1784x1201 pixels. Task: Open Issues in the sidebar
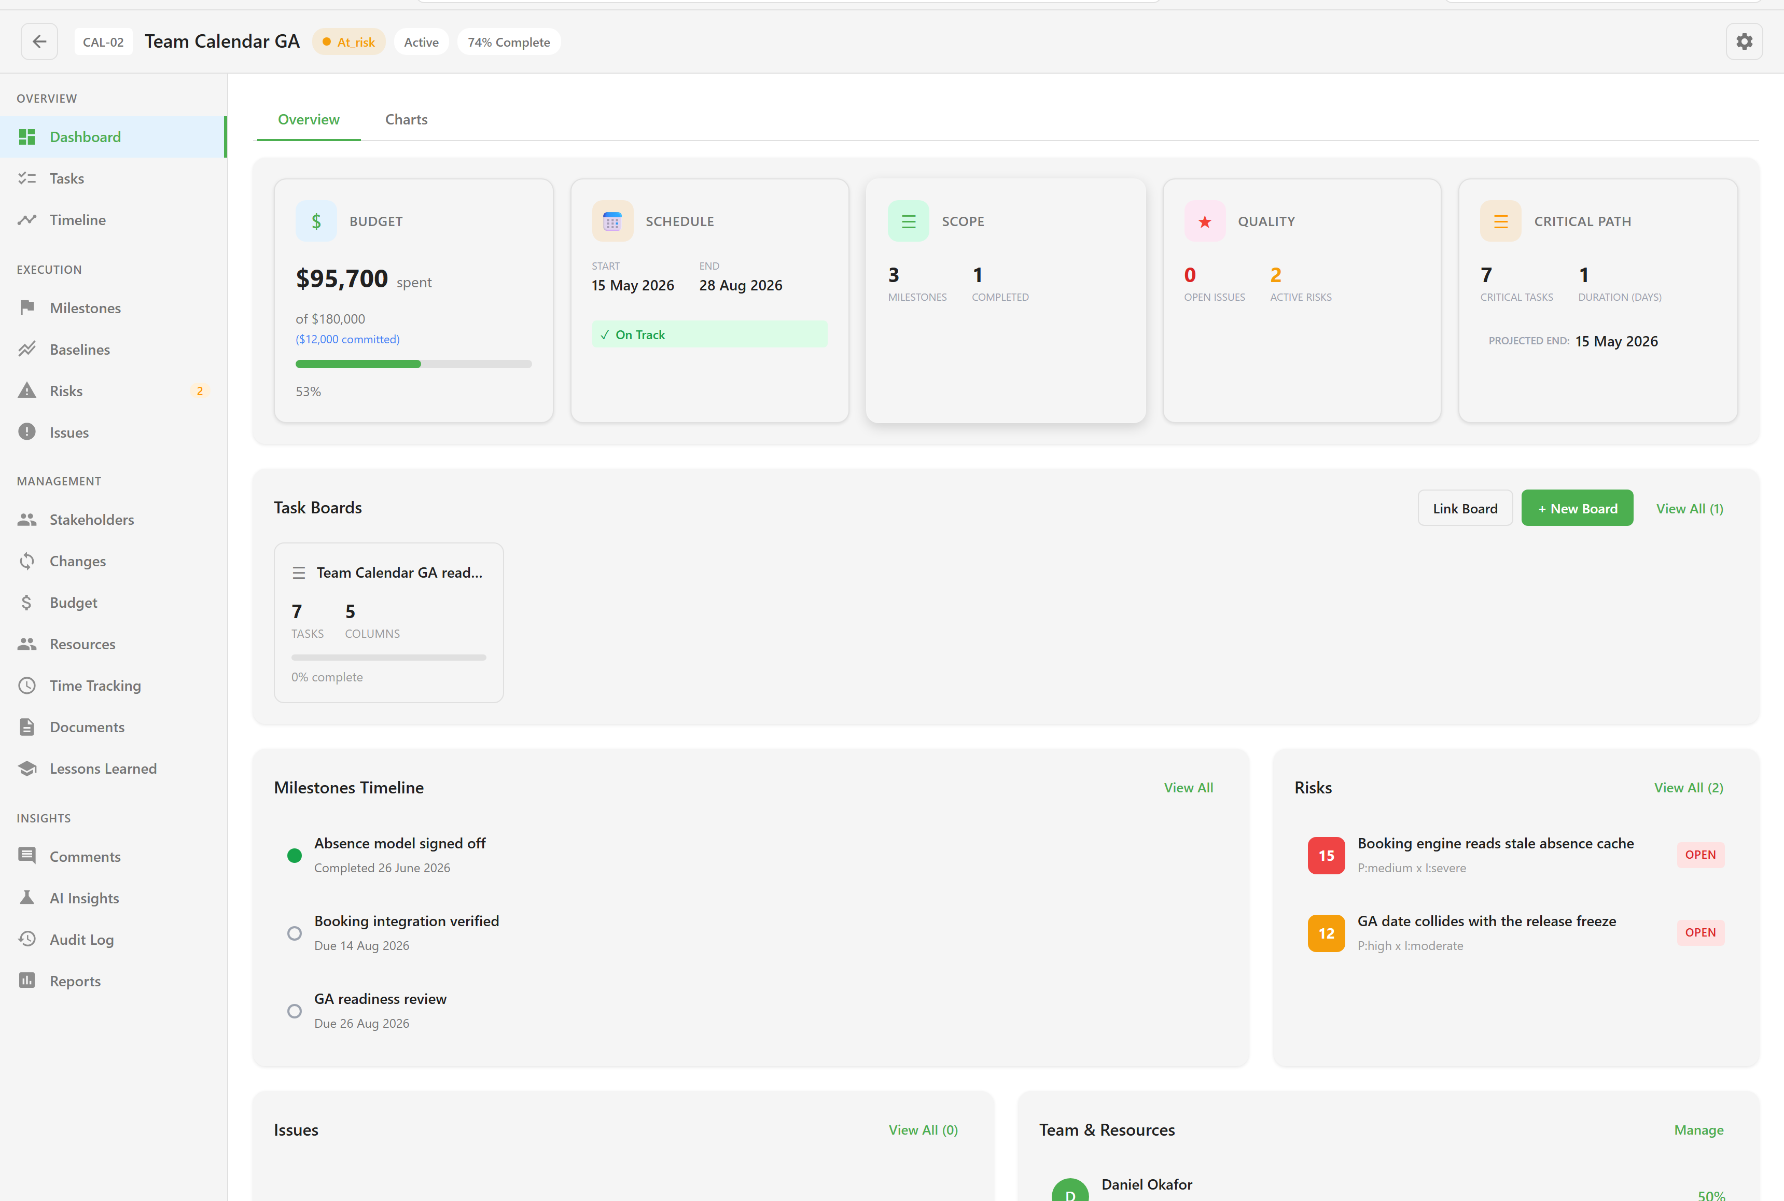coord(114,433)
